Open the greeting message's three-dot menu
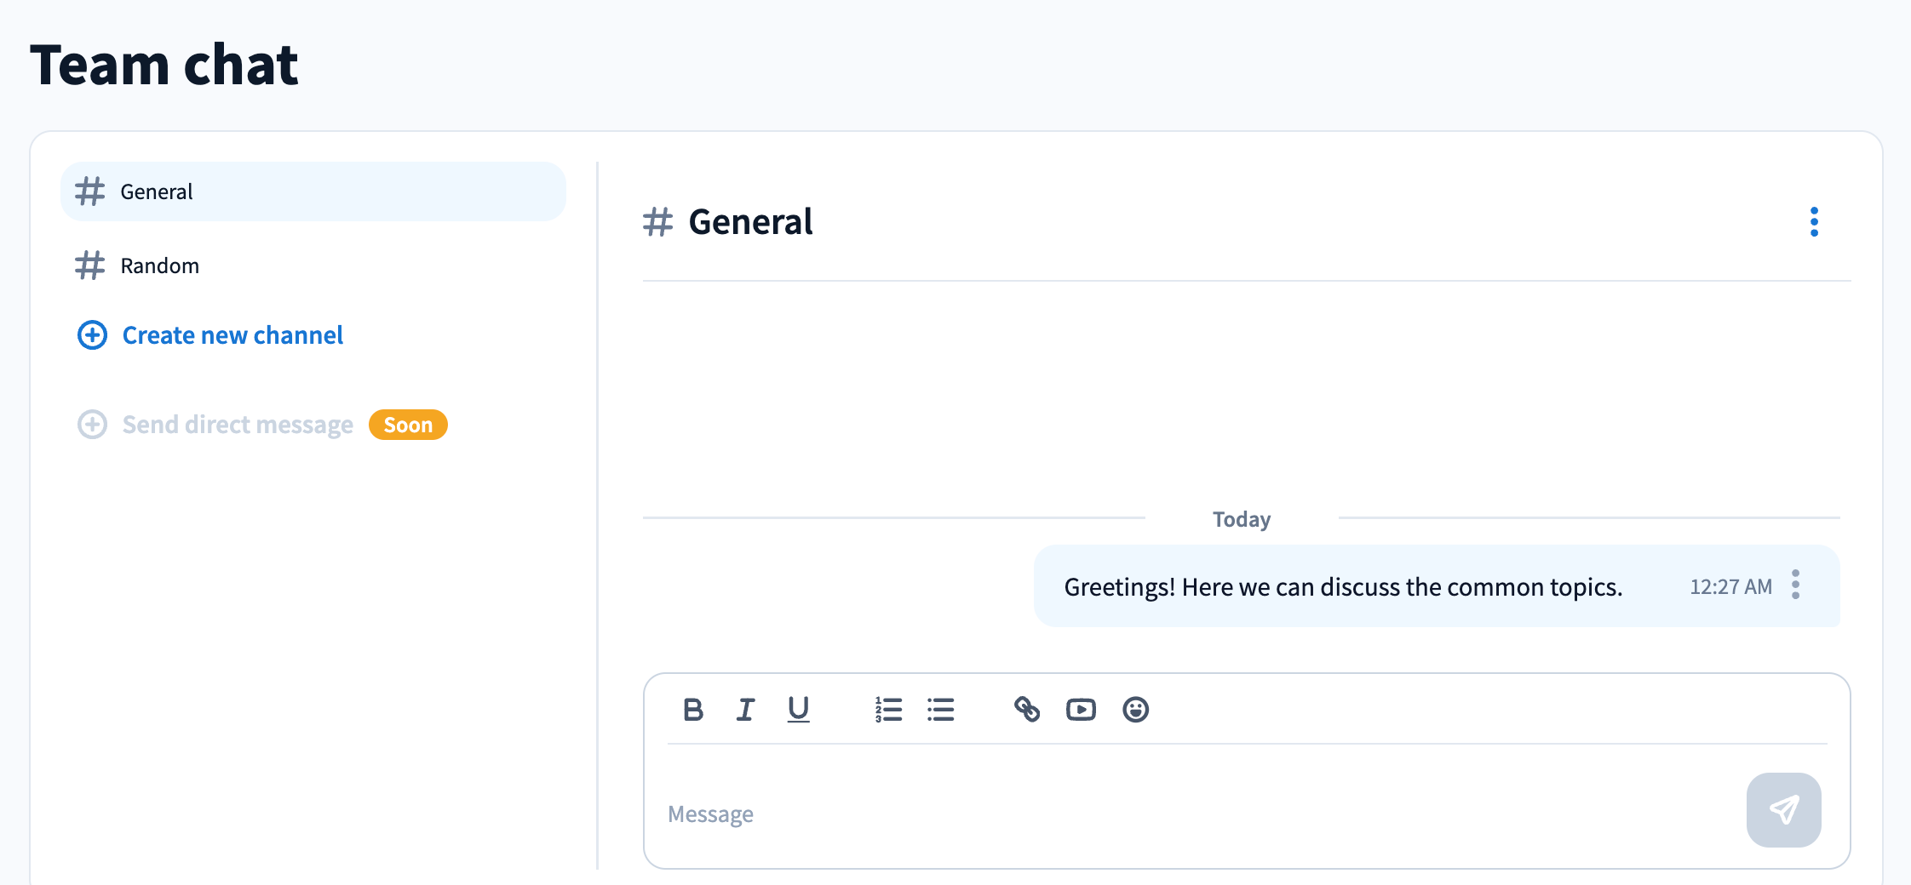 click(1795, 585)
